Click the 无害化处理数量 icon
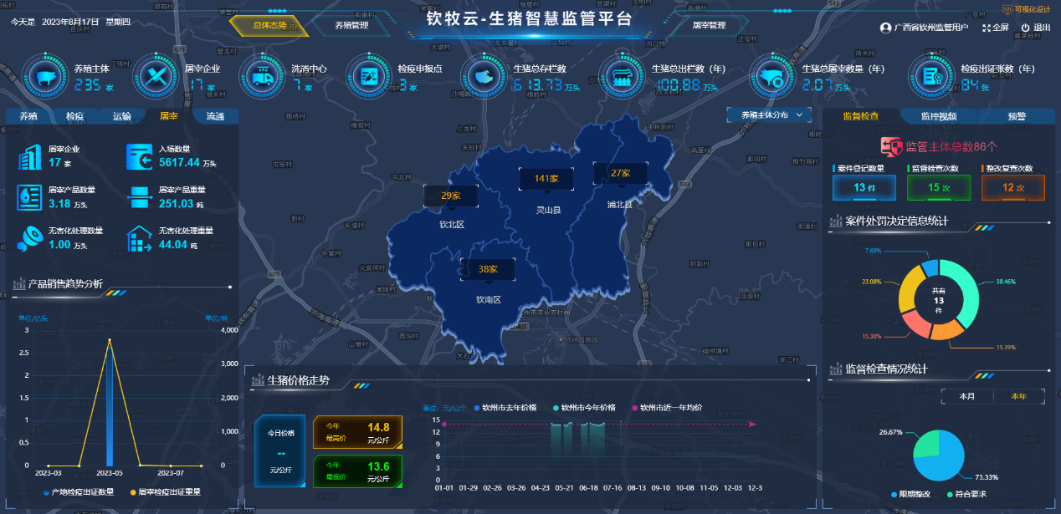This screenshot has height=514, width=1061. coord(30,238)
